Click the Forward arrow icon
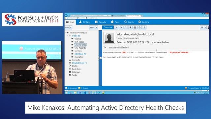211x119 pixels. (x=126, y=27)
